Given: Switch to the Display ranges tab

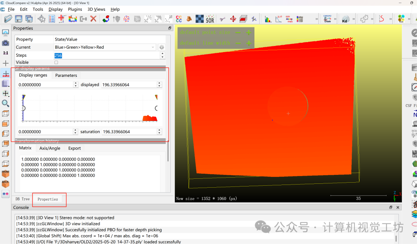Looking at the screenshot, I should (33, 75).
